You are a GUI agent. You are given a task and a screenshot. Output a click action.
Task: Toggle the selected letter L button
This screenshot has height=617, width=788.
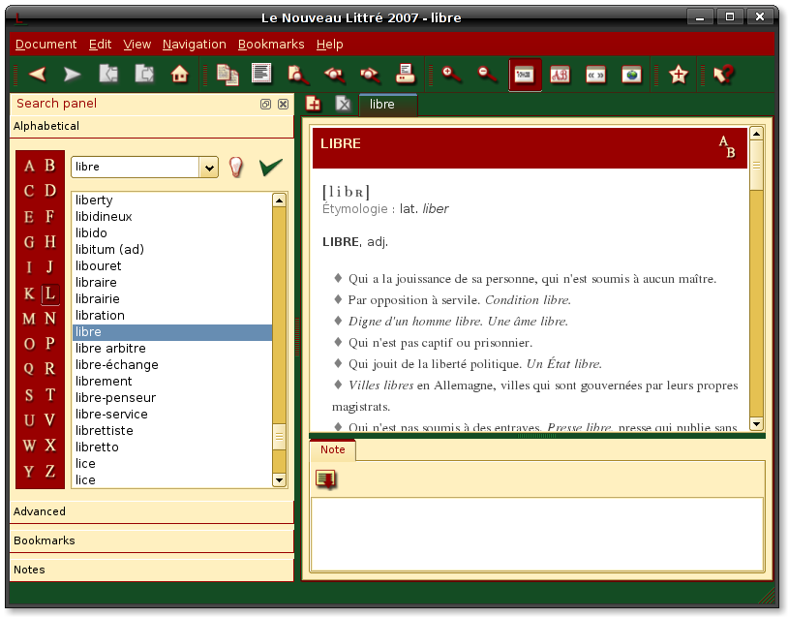(49, 293)
